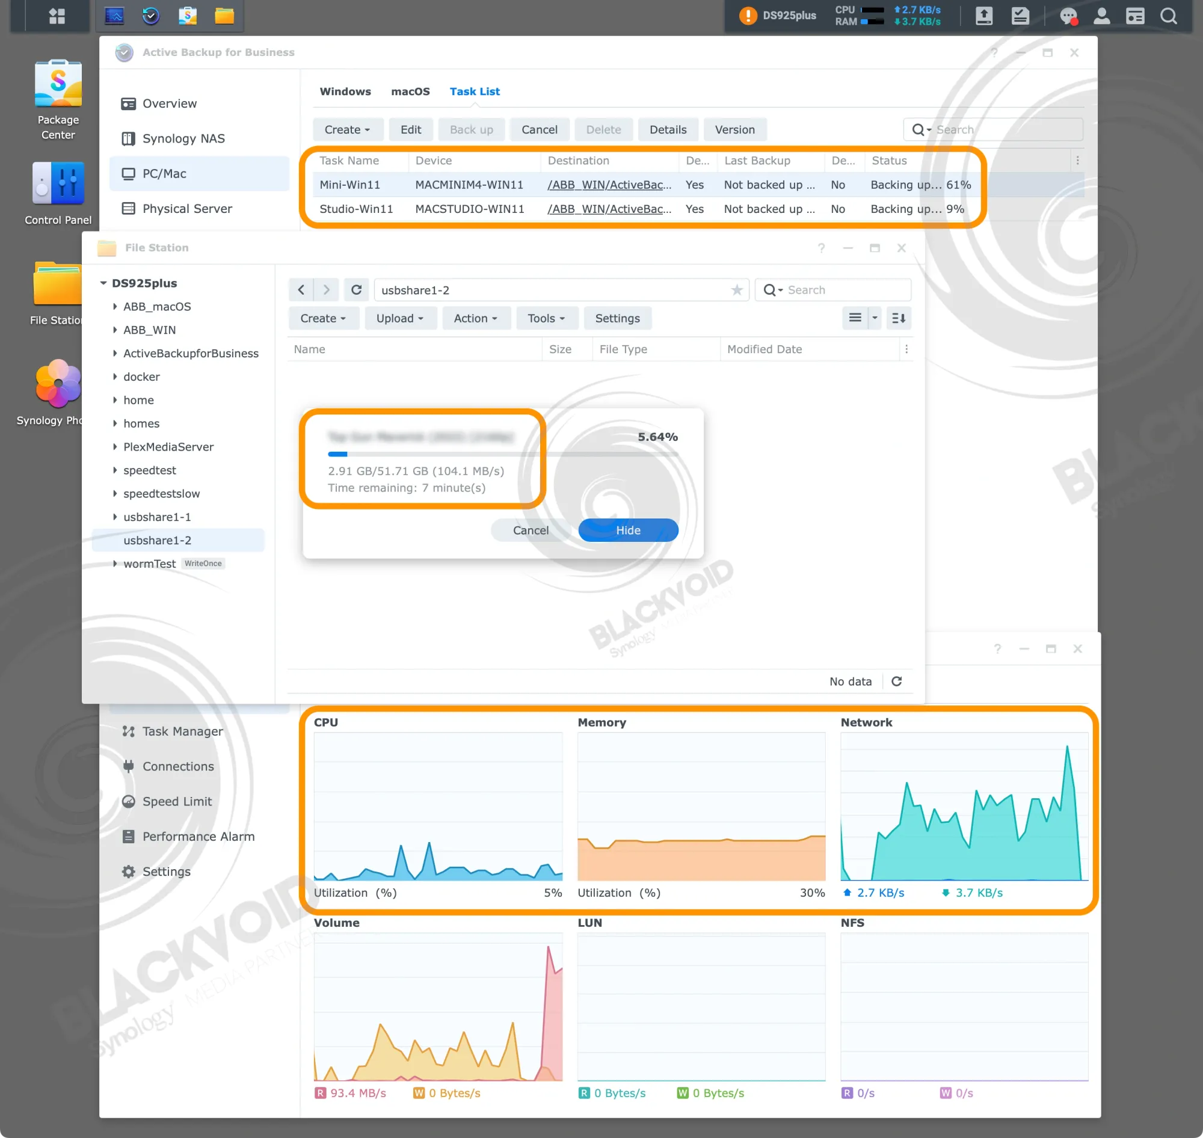Collapse the DS925plus tree root
The height and width of the screenshot is (1138, 1203).
pos(103,283)
